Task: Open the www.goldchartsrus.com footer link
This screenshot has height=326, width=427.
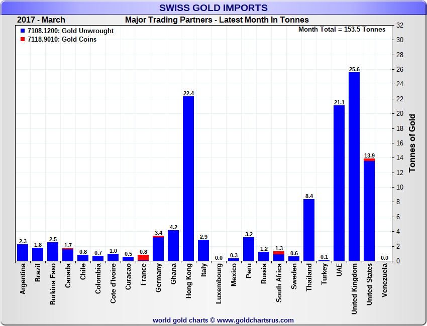Action: click(x=255, y=320)
